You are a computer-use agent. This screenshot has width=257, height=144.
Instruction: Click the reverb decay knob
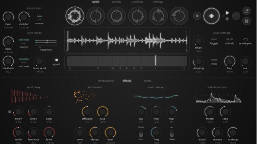coord(95,132)
